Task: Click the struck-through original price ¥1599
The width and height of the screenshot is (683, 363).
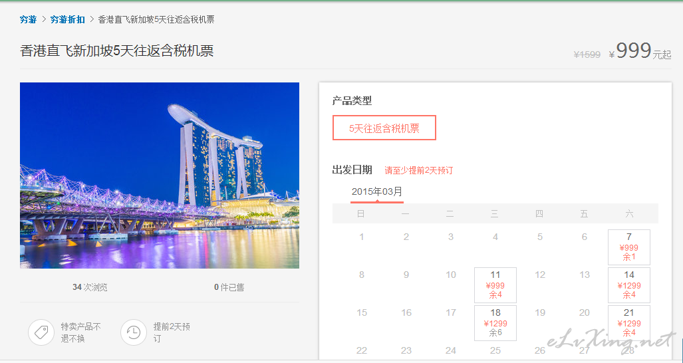Action: click(587, 55)
